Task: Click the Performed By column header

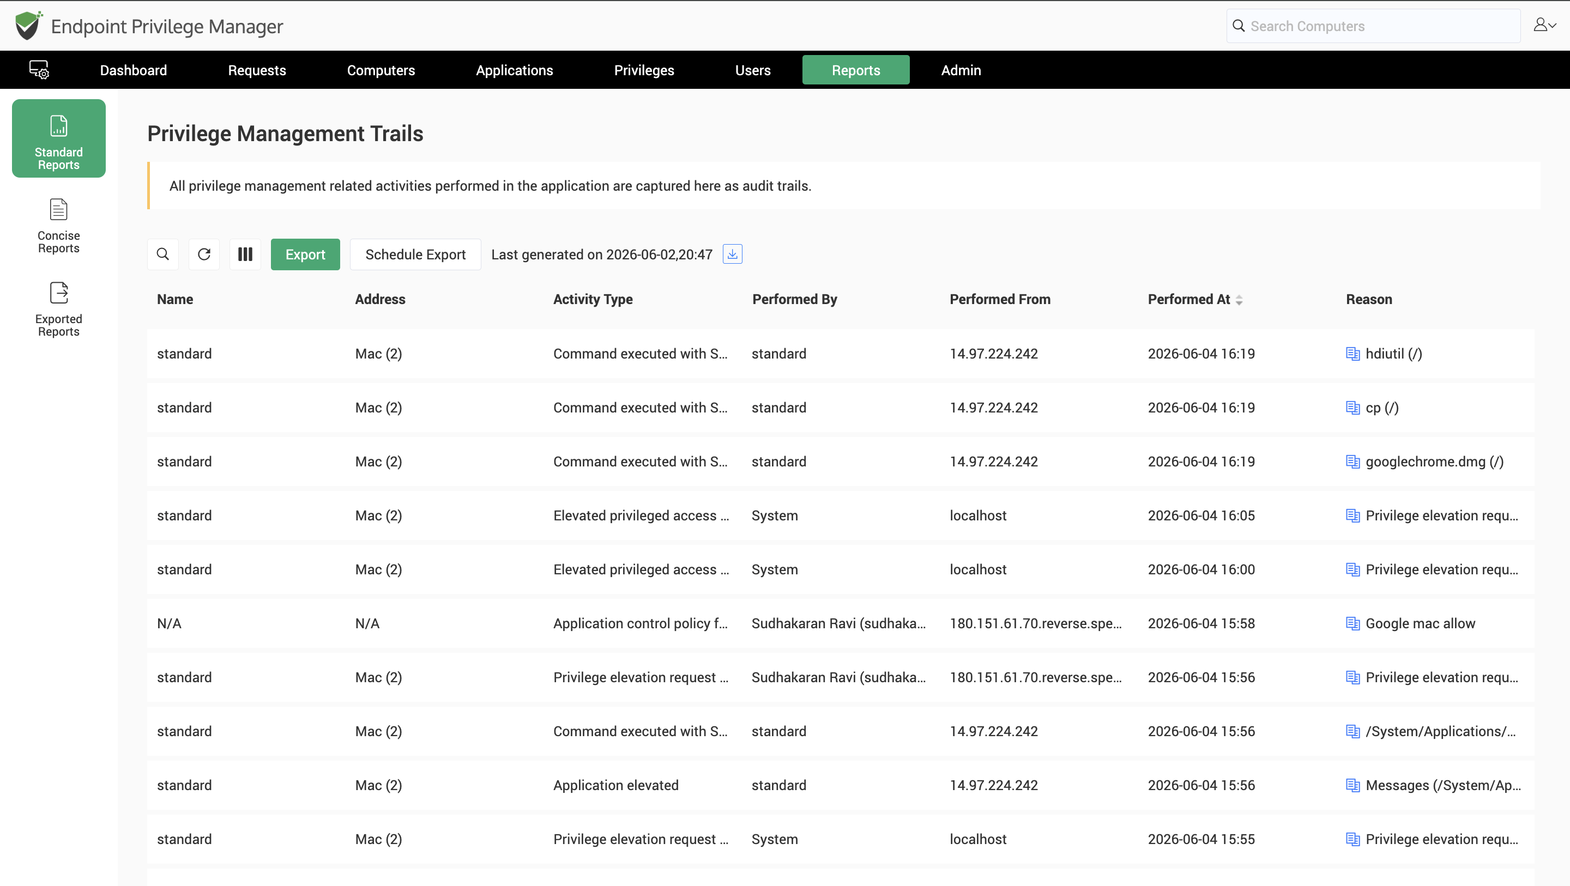Action: [795, 299]
